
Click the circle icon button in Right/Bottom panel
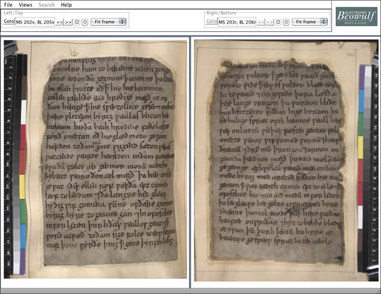tap(286, 22)
